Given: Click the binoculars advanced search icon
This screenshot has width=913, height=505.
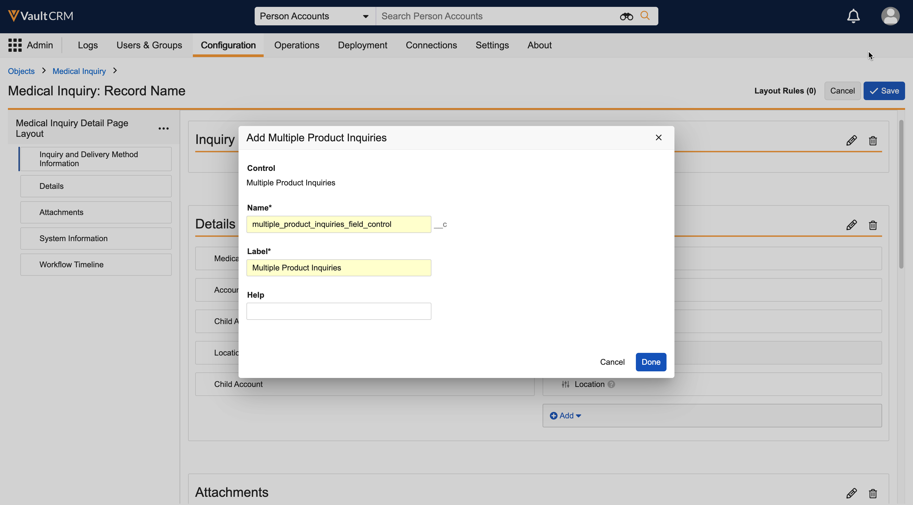Looking at the screenshot, I should (626, 16).
